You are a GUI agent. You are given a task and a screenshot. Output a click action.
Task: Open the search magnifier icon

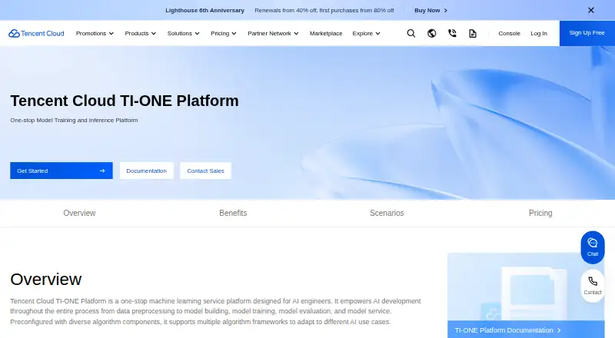point(411,33)
